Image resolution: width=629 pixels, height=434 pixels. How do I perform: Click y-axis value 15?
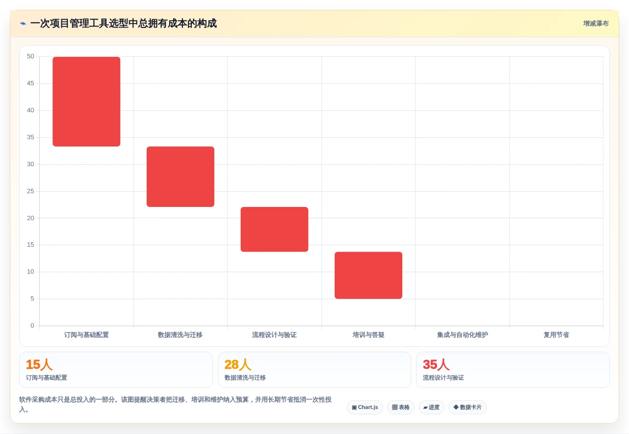[x=30, y=245]
